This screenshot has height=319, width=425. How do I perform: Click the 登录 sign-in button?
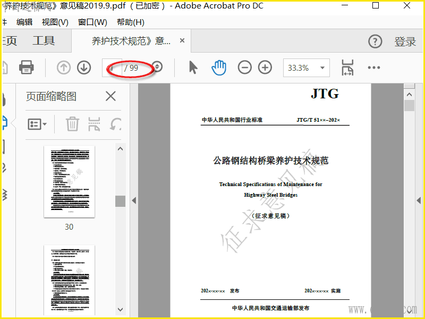(x=405, y=41)
